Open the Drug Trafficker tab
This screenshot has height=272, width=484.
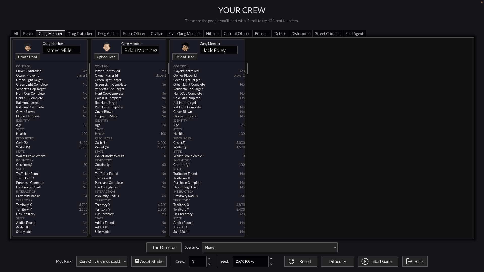(80, 33)
